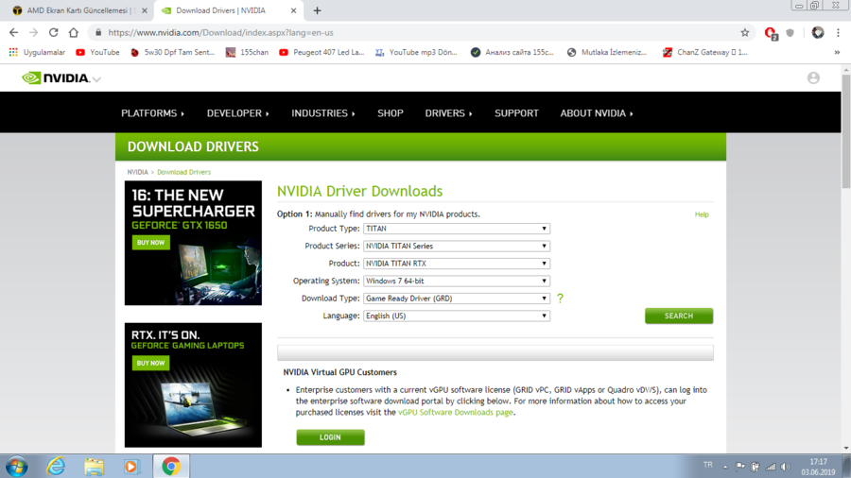Open the Peugeot 407 Led La... bookmark
This screenshot has height=478, width=851.
coord(321,52)
